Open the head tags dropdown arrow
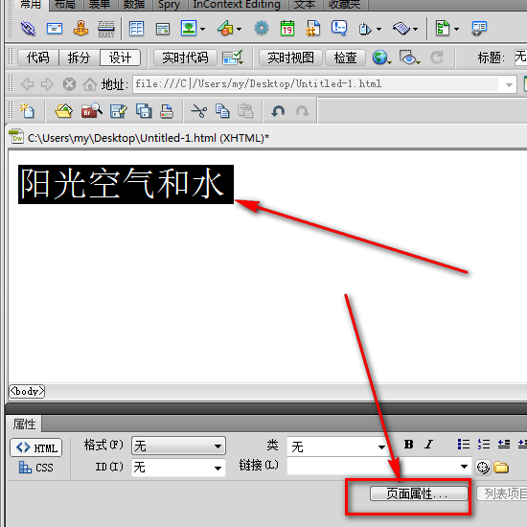Viewport: 527px width, 527px height. coord(379,30)
